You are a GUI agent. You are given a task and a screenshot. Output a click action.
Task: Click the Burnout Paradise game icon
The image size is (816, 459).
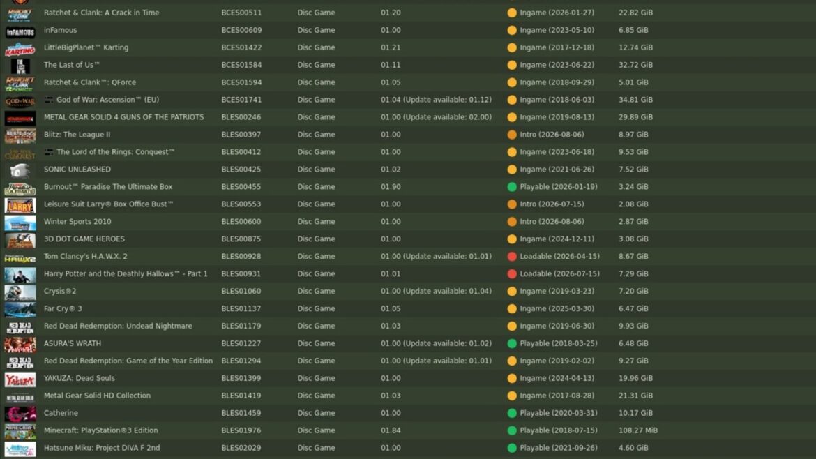point(20,189)
